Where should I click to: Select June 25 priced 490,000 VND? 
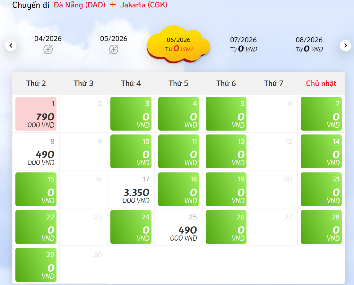(178, 227)
